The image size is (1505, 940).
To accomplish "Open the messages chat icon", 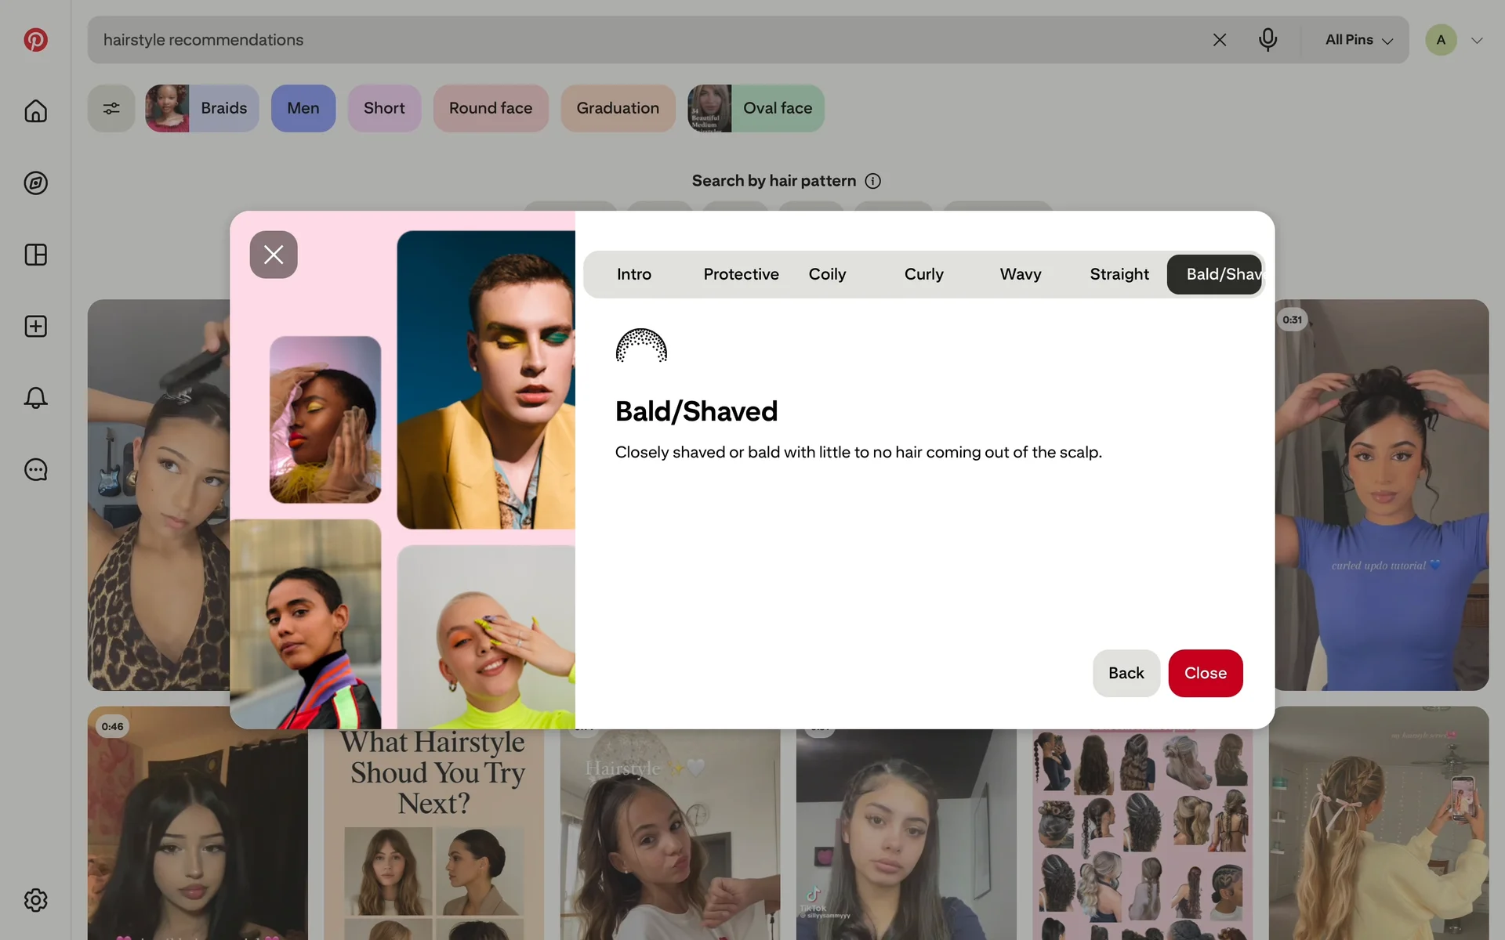I will coord(35,470).
